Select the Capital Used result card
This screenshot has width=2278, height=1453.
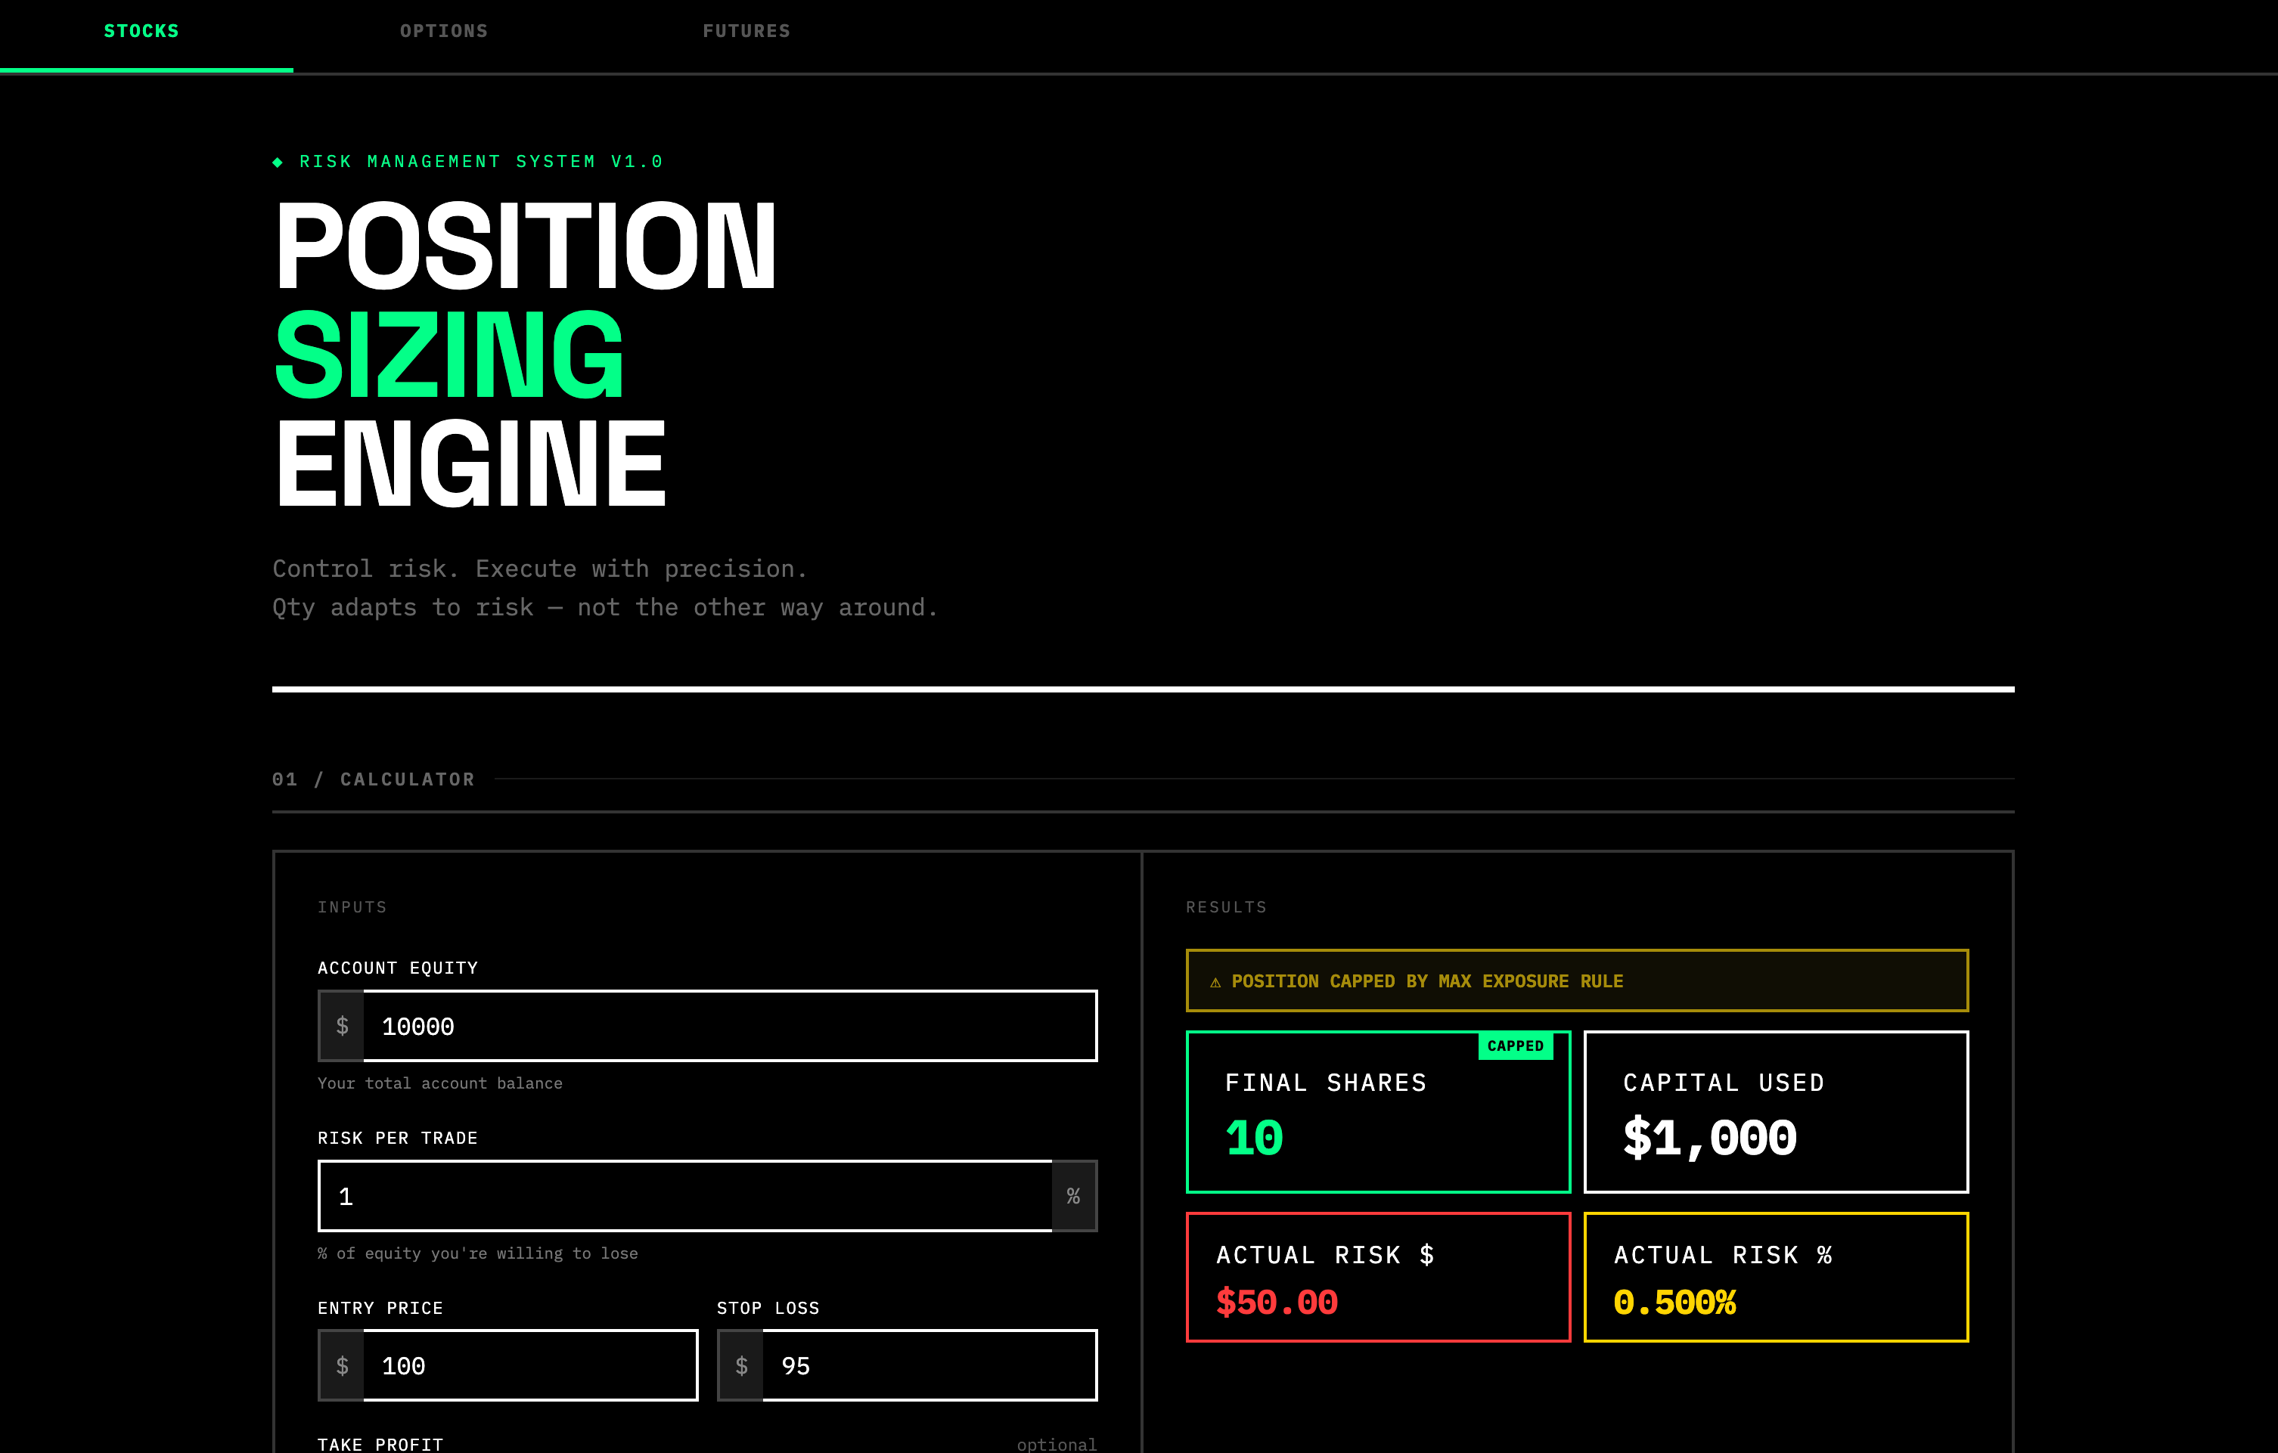coord(1776,1112)
